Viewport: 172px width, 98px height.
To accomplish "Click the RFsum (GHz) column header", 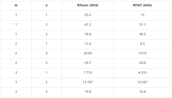I will tap(88, 5).
